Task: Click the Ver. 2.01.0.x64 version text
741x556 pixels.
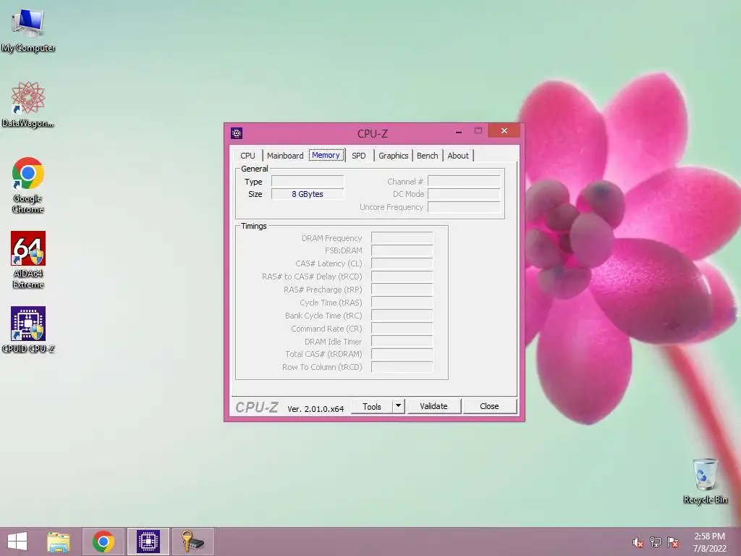Action: pyautogui.click(x=316, y=409)
